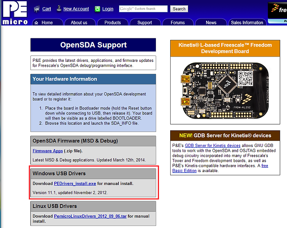Click the OpenSDA Support heading
287x228 pixels.
pos(93,45)
